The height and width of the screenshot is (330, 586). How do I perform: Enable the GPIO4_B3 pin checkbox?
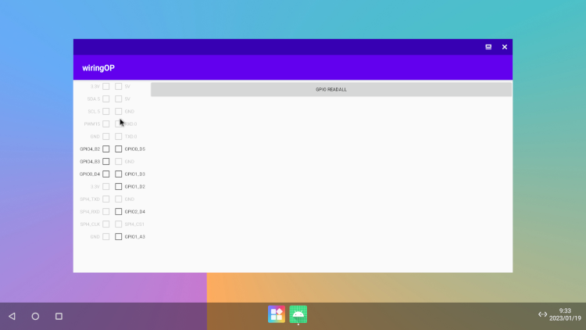click(x=106, y=162)
